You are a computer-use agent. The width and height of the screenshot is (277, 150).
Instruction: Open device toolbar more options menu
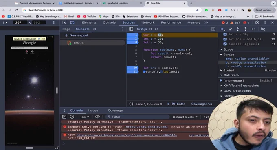pyautogui.click(x=54, y=22)
